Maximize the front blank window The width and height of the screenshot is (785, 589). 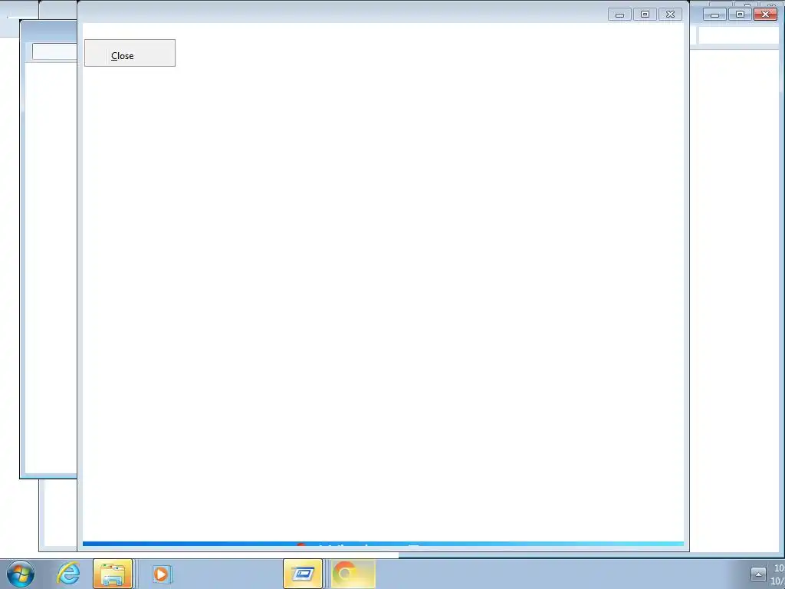coord(645,15)
